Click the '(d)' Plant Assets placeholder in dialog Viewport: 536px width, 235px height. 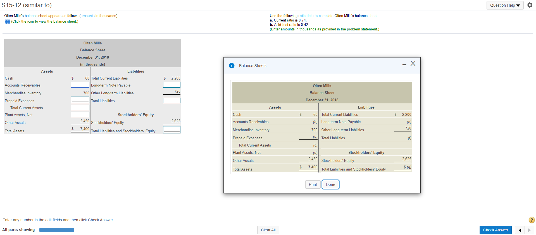315,153
